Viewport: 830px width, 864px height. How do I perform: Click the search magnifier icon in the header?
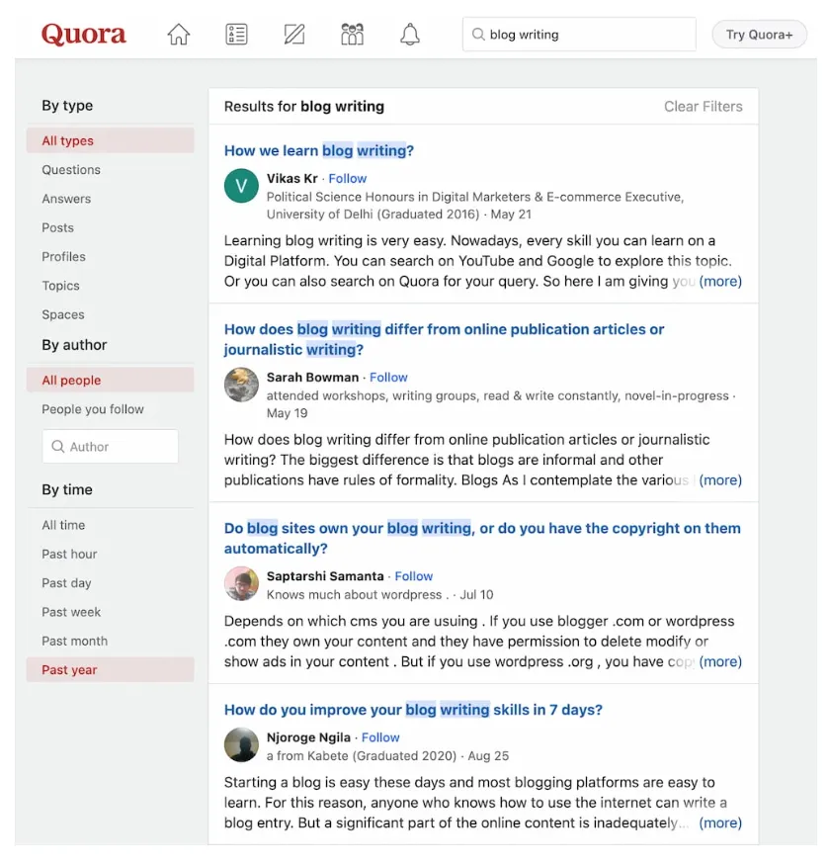[478, 35]
